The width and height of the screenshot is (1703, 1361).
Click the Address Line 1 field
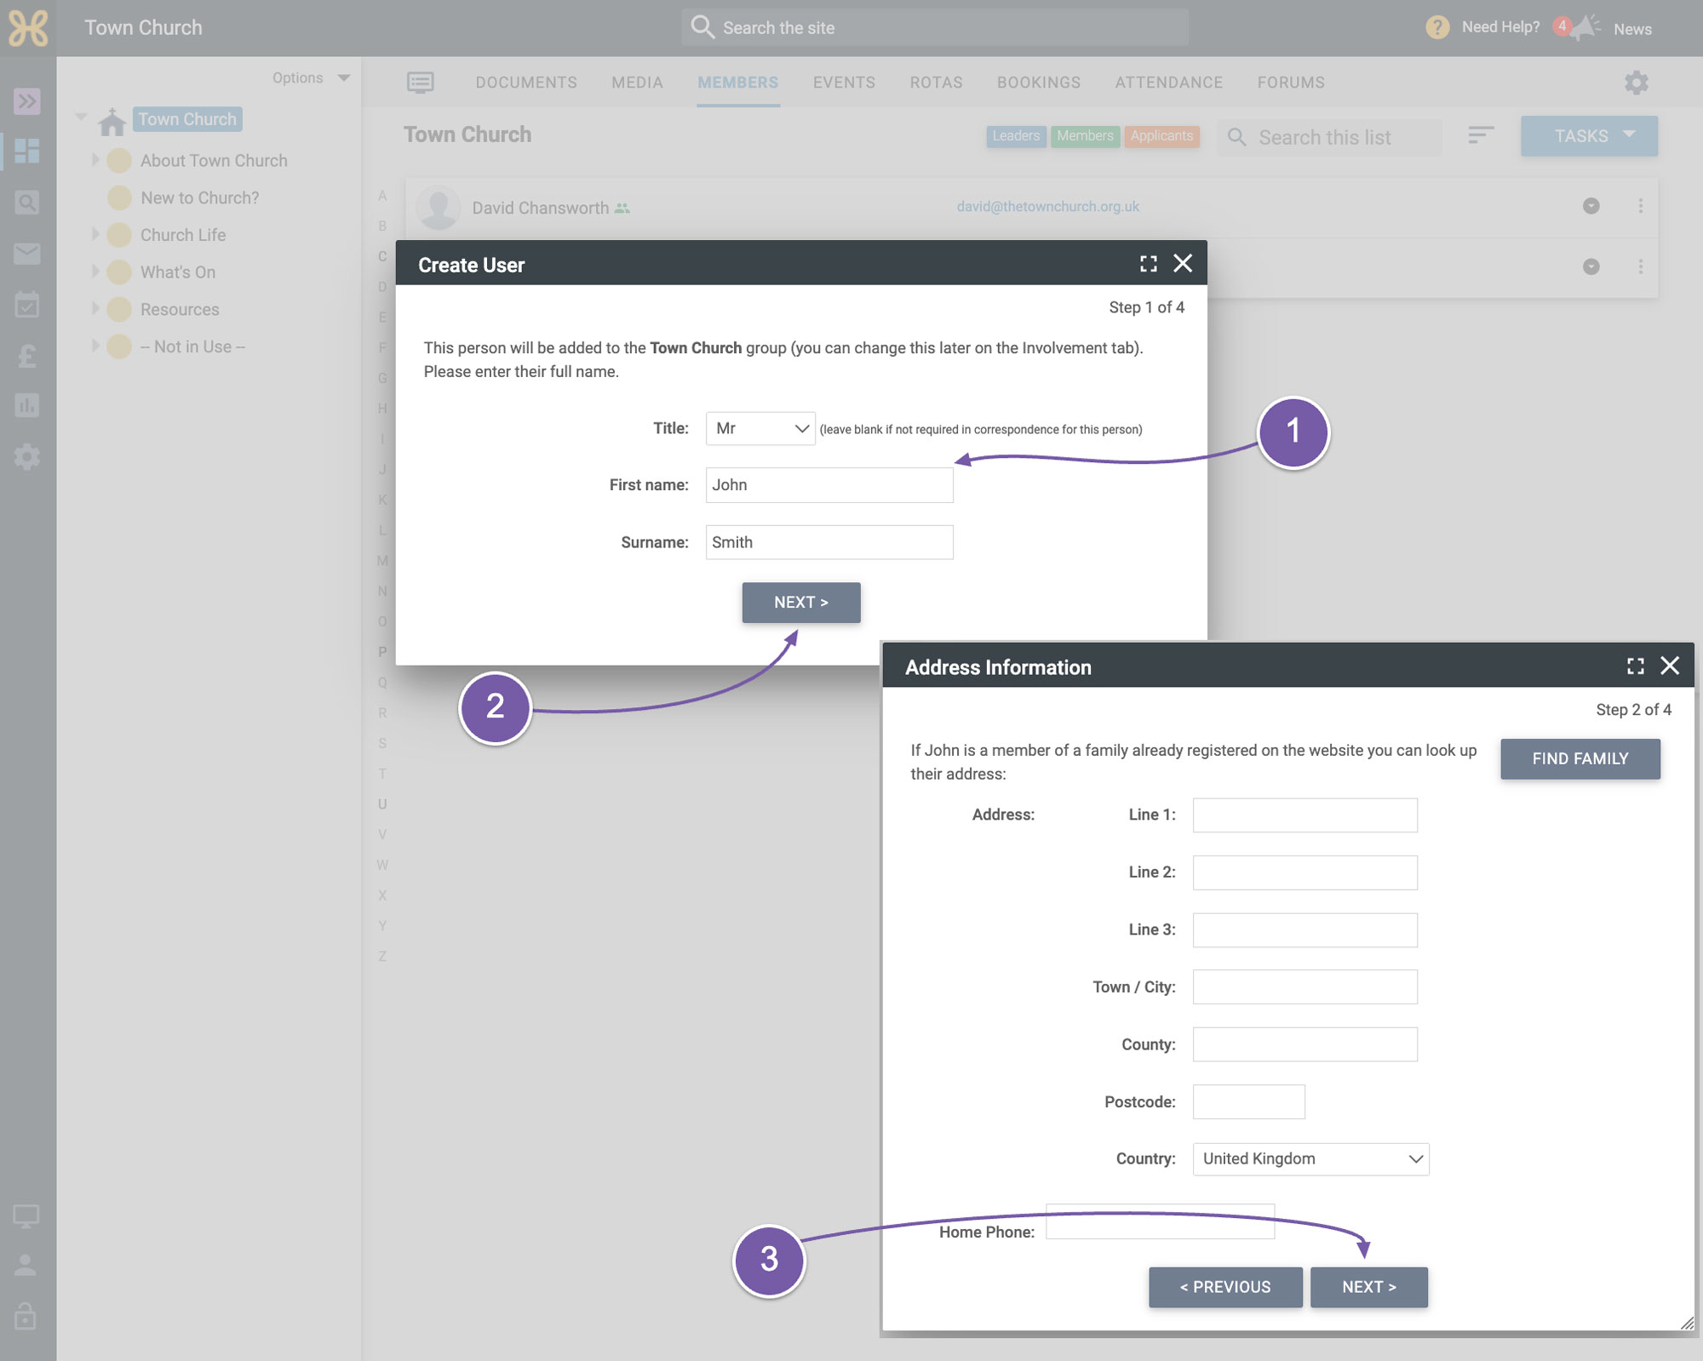[x=1304, y=815]
